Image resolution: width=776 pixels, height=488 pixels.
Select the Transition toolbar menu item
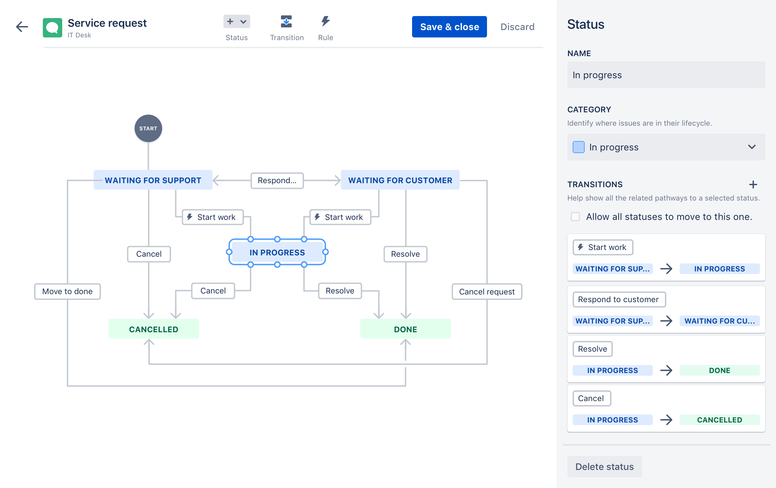click(286, 26)
